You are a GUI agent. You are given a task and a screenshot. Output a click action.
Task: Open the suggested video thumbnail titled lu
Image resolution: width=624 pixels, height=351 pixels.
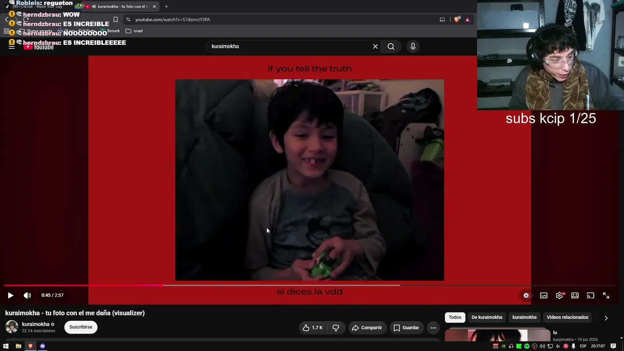pyautogui.click(x=497, y=335)
